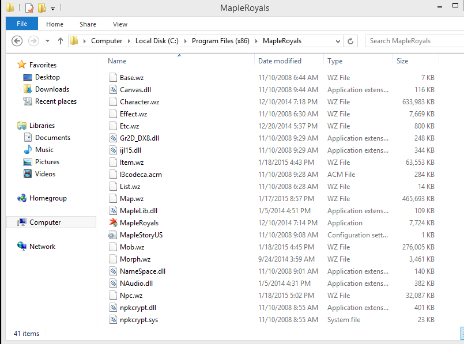This screenshot has height=344, width=464.
Task: Expand address bar history dropdown
Action: (338, 41)
